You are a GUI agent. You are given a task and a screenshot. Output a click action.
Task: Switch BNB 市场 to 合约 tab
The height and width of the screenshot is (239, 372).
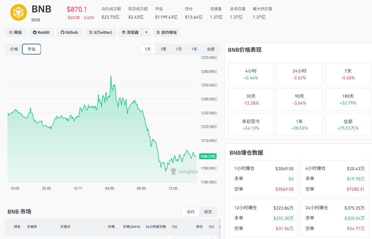(x=191, y=212)
